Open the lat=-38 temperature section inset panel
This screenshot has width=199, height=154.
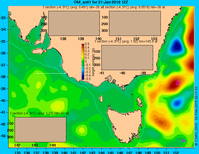pos(74,23)
